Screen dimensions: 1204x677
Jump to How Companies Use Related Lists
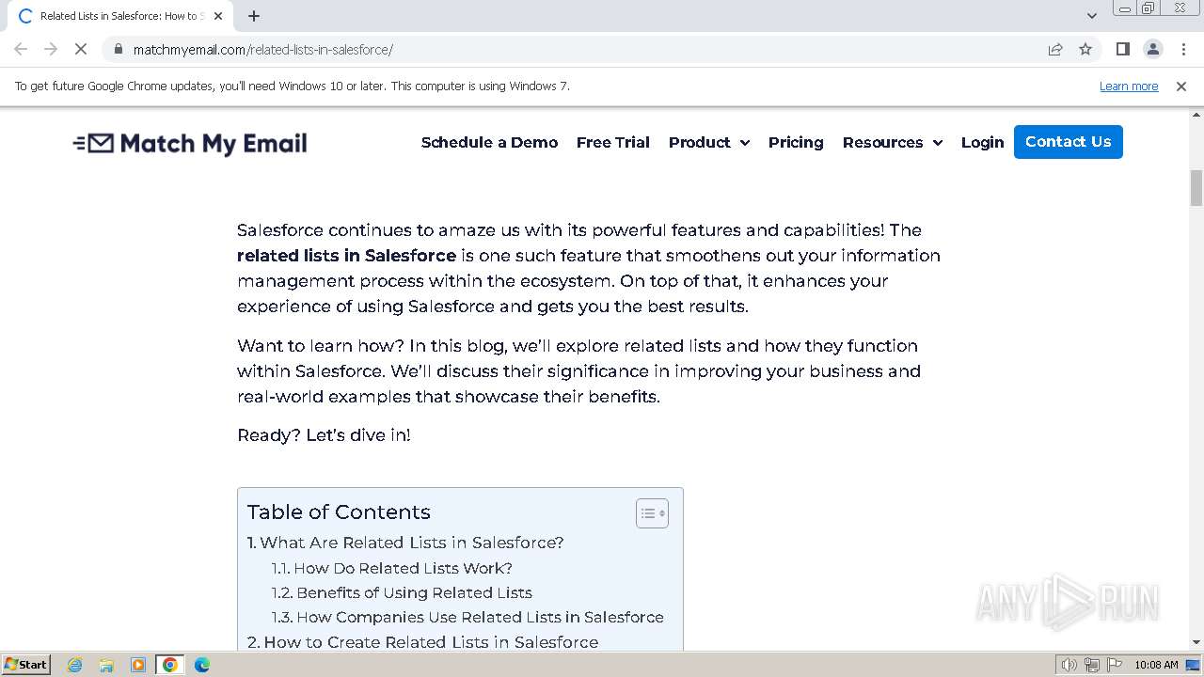(468, 617)
